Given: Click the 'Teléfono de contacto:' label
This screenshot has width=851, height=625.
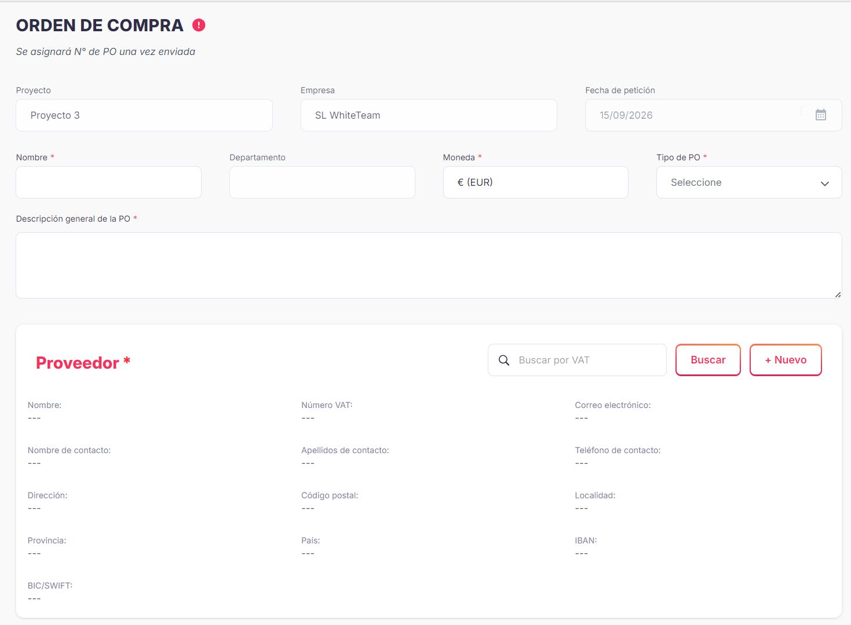Looking at the screenshot, I should point(618,450).
